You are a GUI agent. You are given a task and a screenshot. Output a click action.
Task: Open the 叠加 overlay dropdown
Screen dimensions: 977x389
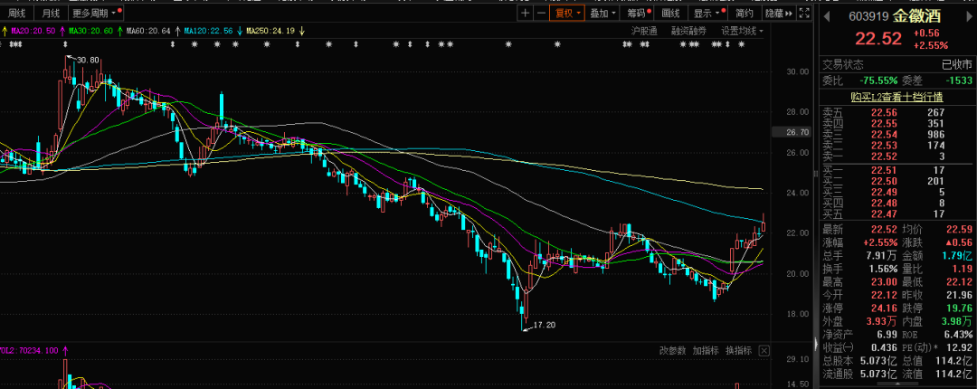(602, 13)
